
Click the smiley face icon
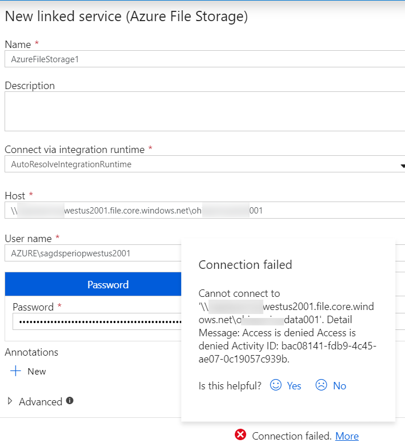point(275,385)
